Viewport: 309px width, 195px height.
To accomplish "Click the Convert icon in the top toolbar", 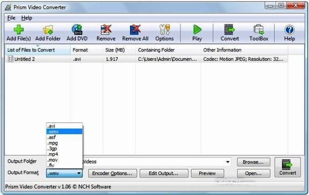I will [230, 29].
